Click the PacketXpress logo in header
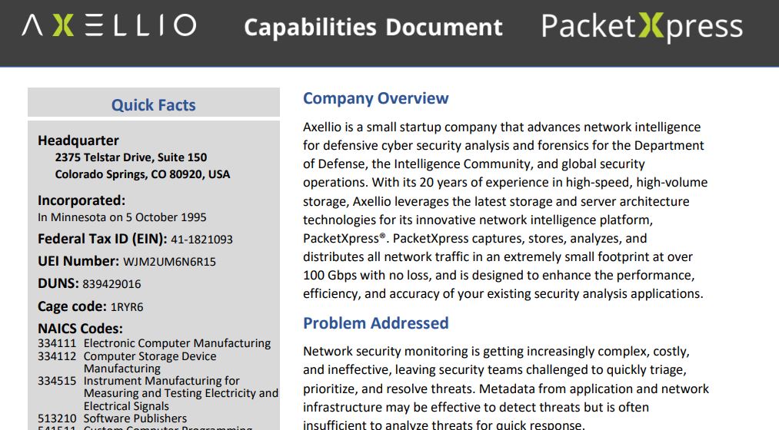Image resolution: width=779 pixels, height=430 pixels. click(642, 27)
